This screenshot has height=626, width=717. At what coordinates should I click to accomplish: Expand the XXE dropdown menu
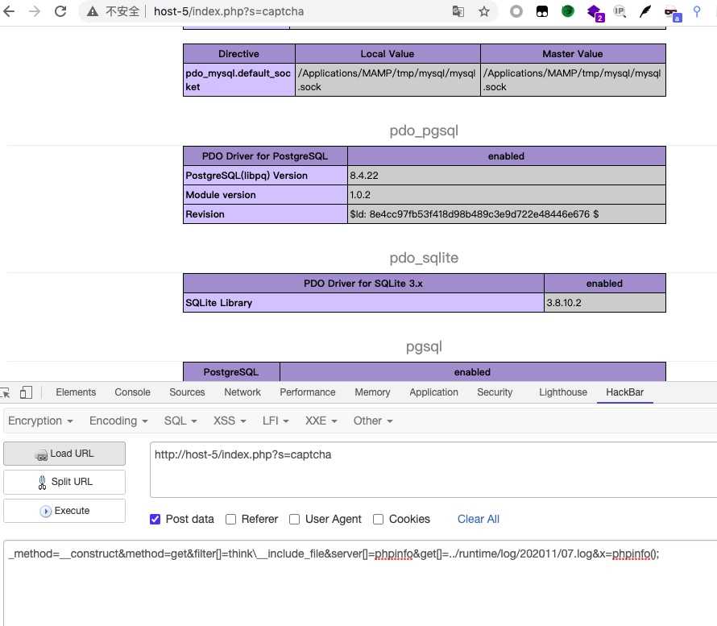321,421
